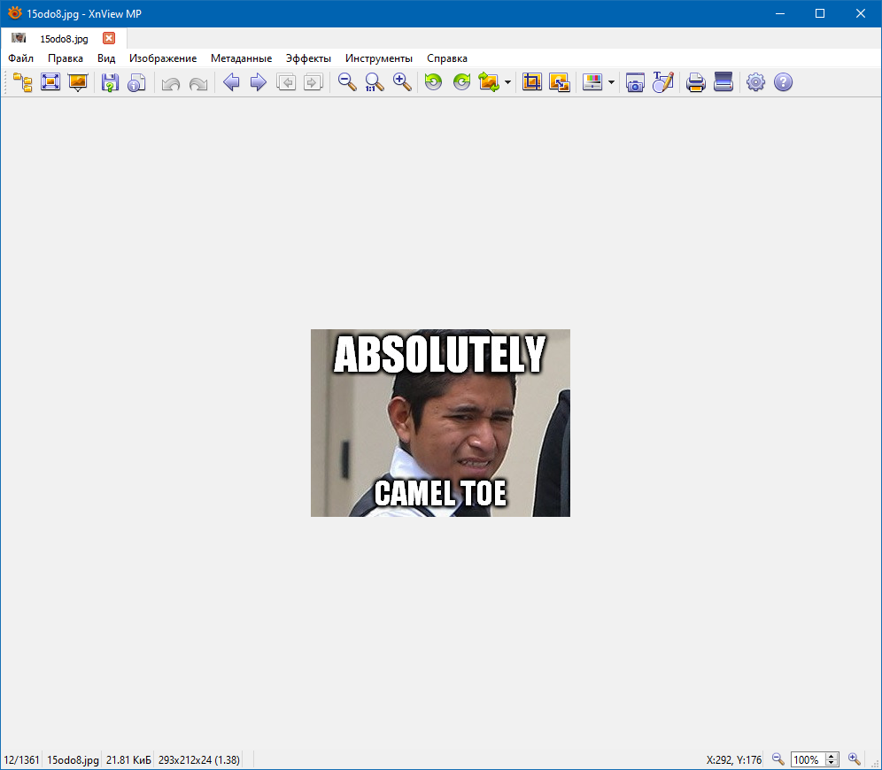
Task: Open the Файл menu
Action: tap(21, 58)
